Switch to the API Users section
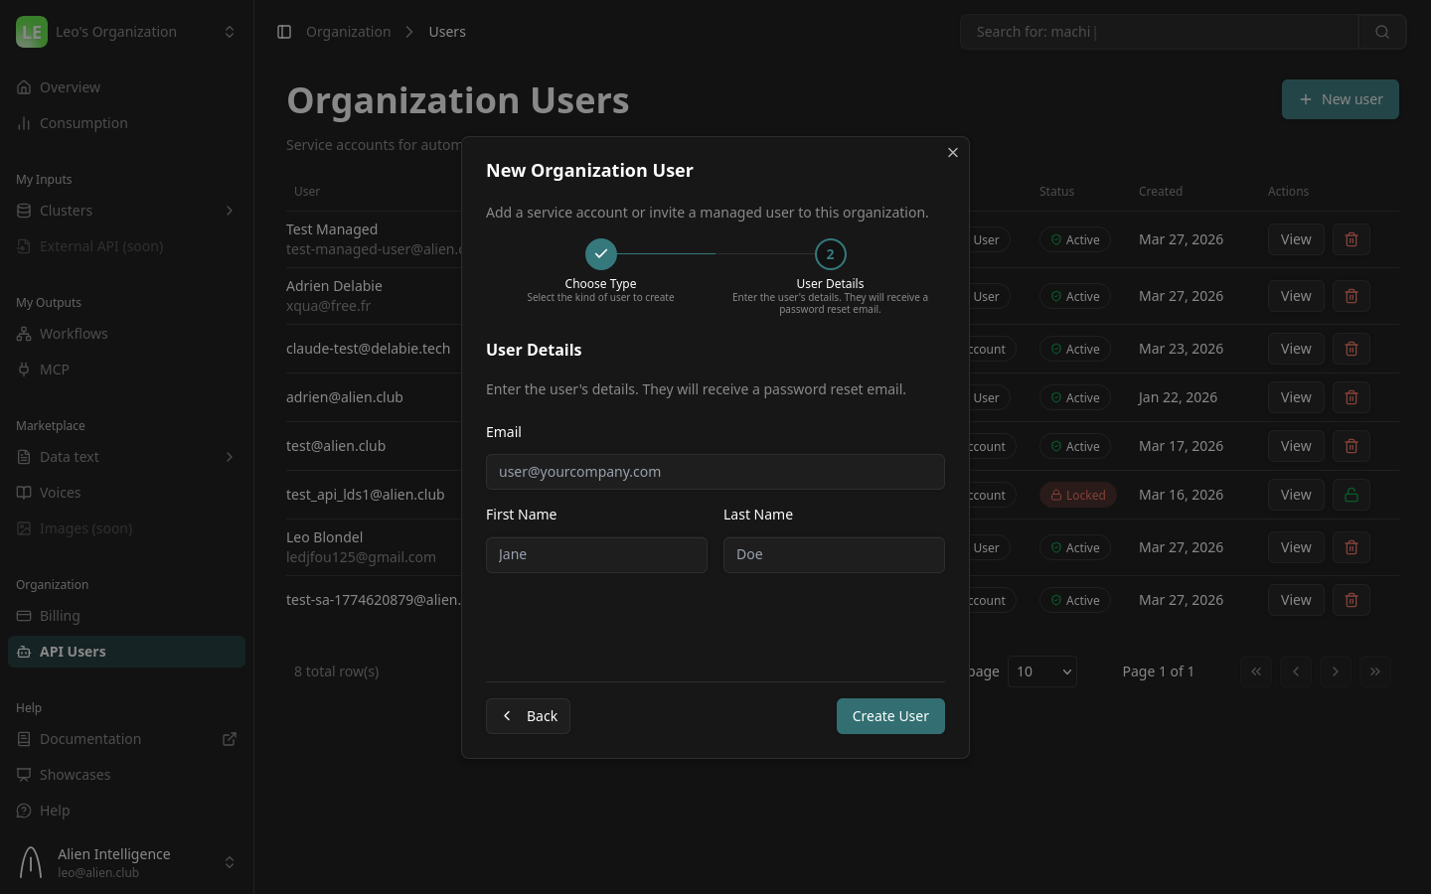The width and height of the screenshot is (1431, 894). click(x=73, y=651)
